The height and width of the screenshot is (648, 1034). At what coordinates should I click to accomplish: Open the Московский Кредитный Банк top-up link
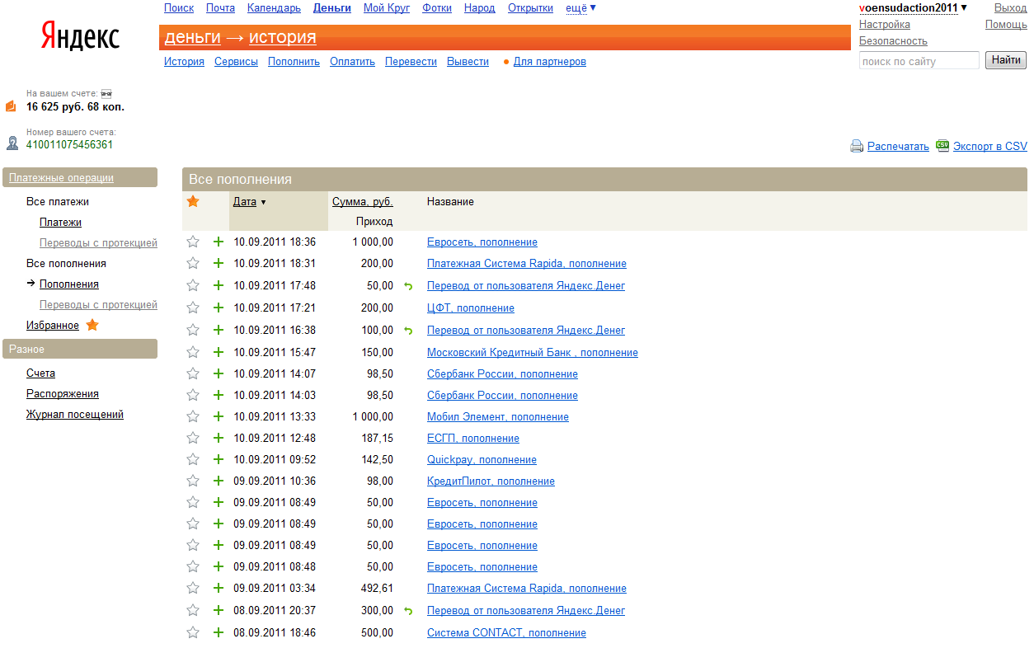(532, 353)
